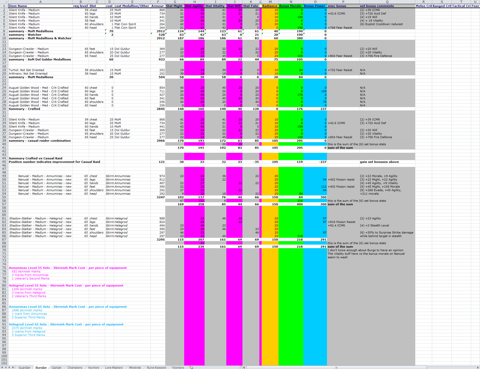Click '(4) +3 Stealth Level' comment cell
Screen dimensions: 480x369
(387, 225)
